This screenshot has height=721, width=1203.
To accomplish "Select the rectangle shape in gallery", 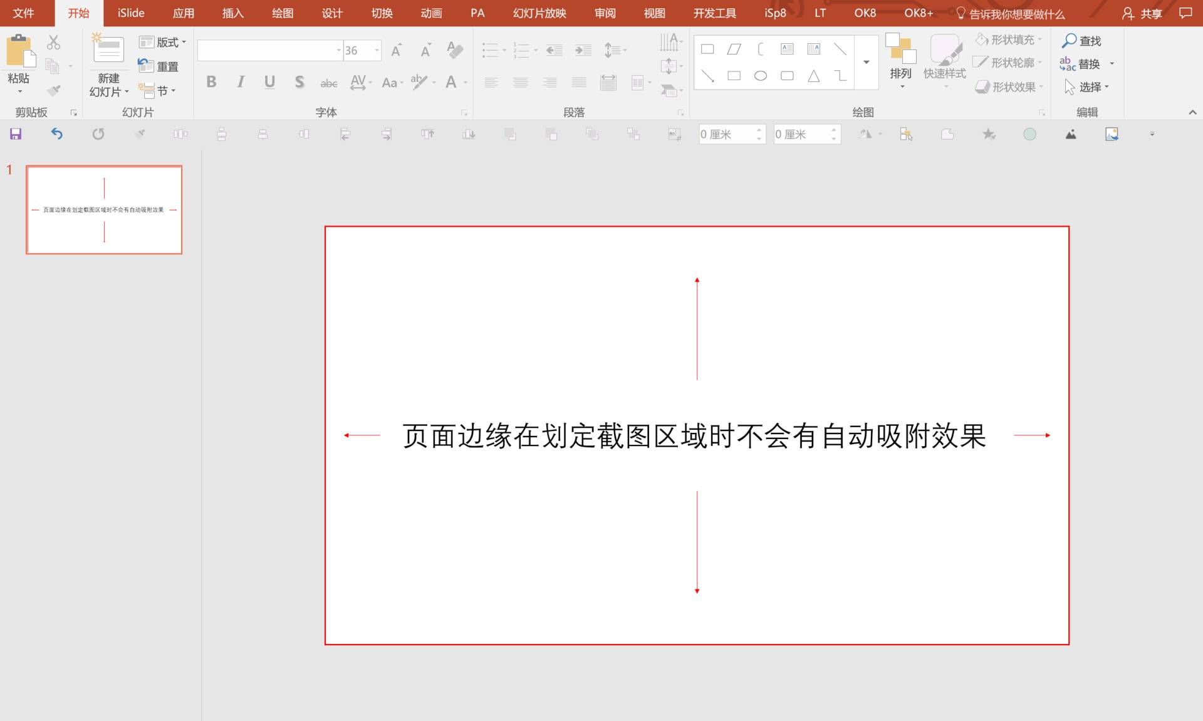I will click(x=707, y=49).
